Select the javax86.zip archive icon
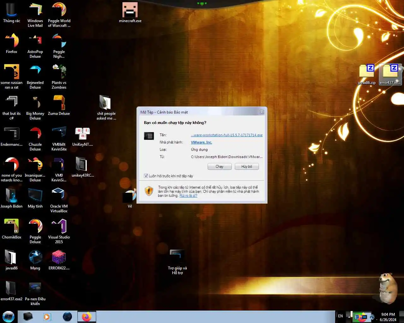The image size is (404, 323). point(367,74)
